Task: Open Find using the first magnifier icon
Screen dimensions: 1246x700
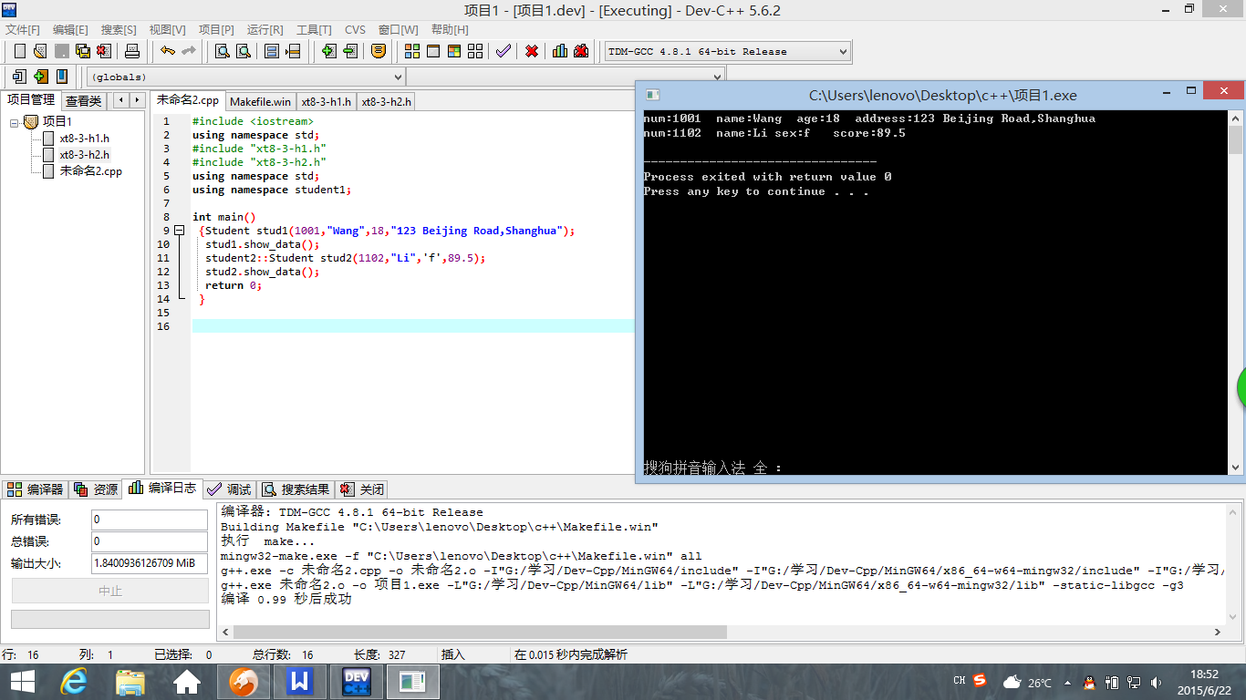Action: tap(222, 51)
